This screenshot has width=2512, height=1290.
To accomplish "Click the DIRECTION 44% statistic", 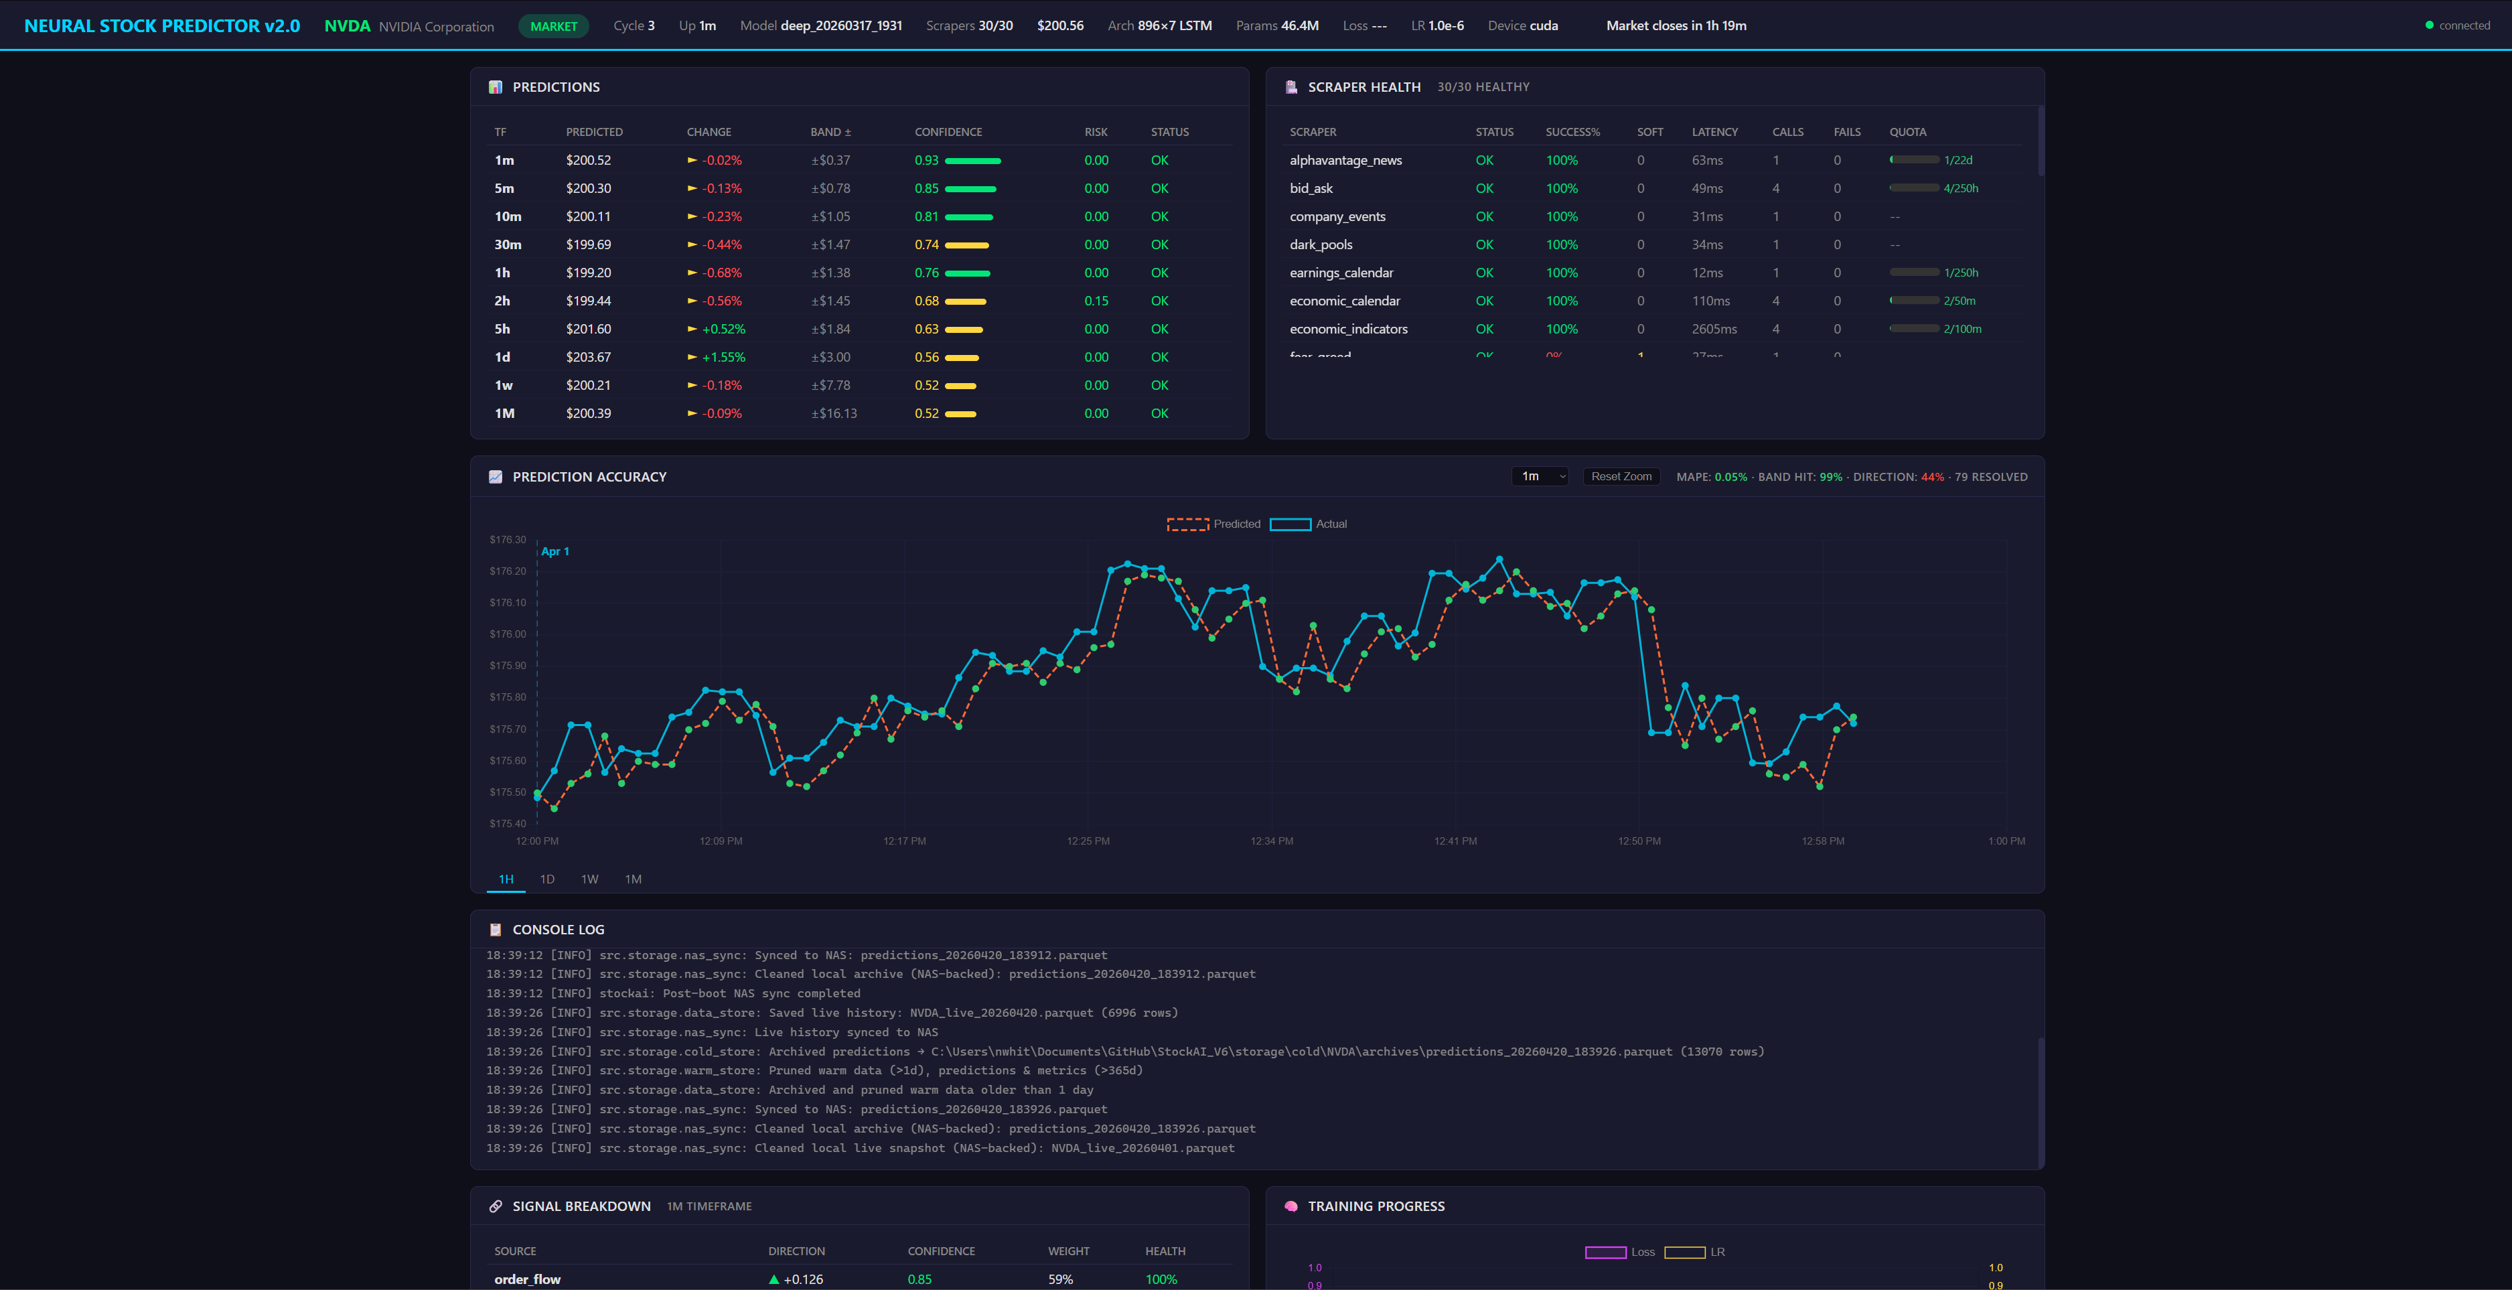I will click(x=1898, y=477).
